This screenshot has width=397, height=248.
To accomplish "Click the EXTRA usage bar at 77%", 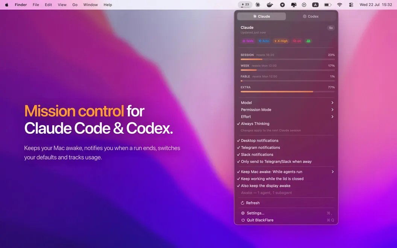I will [288, 92].
